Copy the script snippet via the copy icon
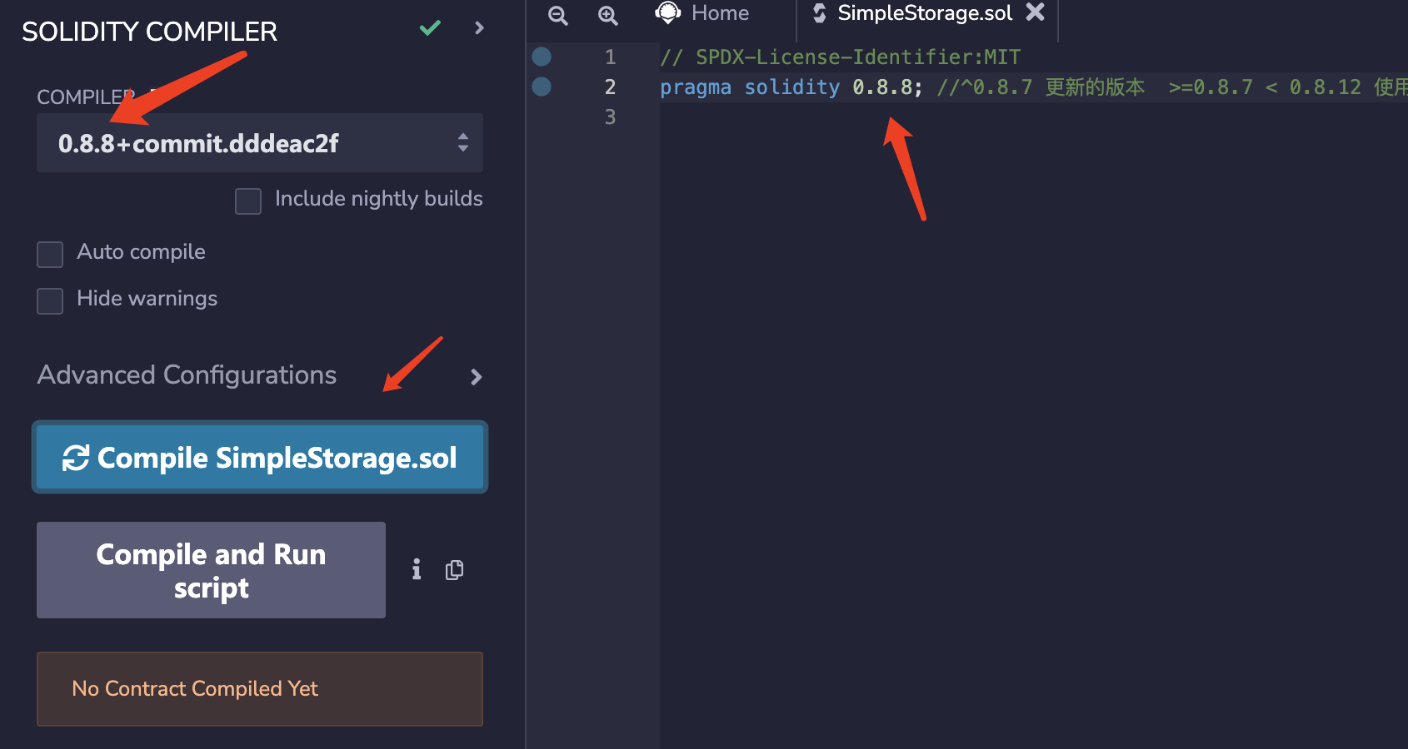The height and width of the screenshot is (749, 1408). pos(454,570)
